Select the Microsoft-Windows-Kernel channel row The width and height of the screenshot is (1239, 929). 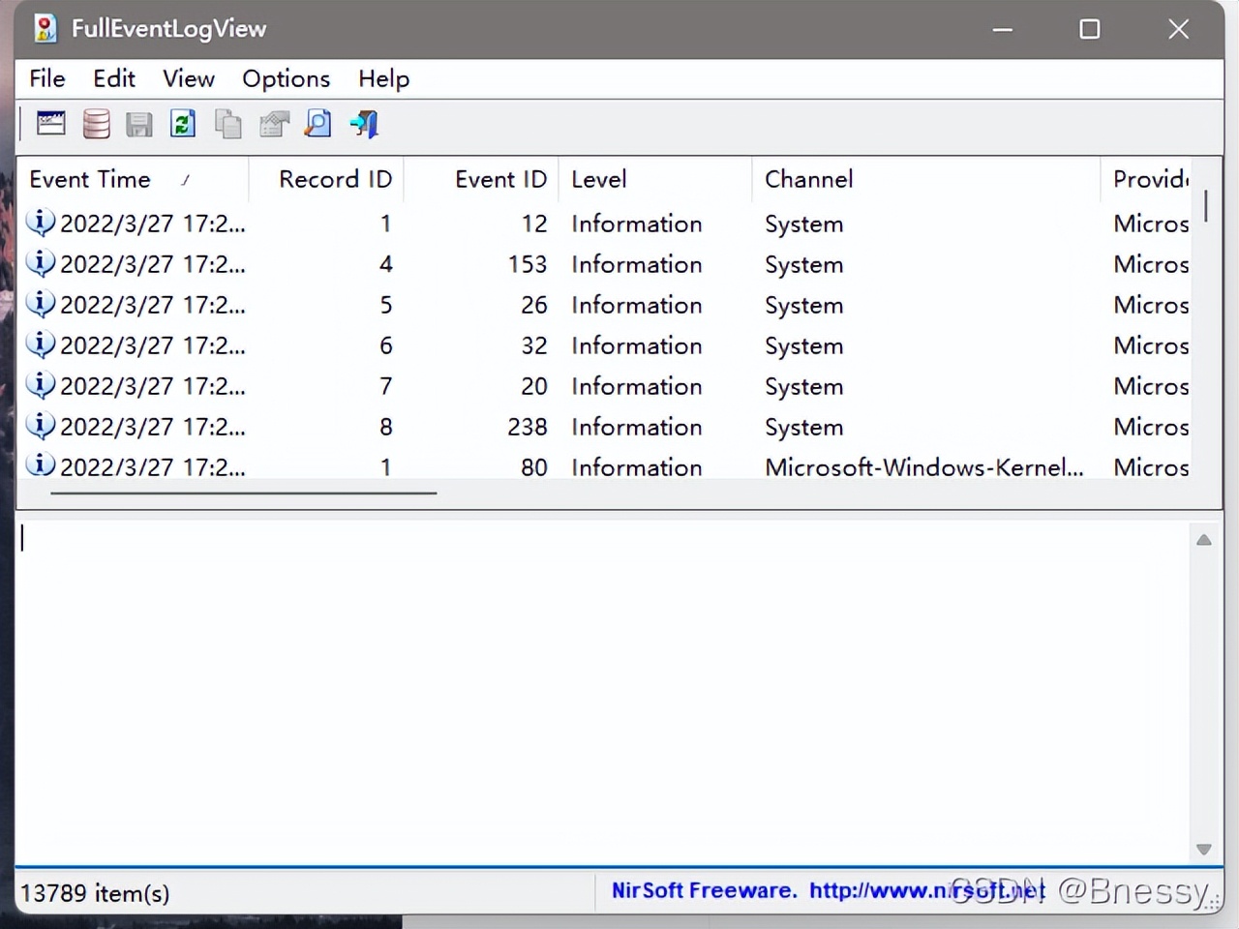(922, 467)
